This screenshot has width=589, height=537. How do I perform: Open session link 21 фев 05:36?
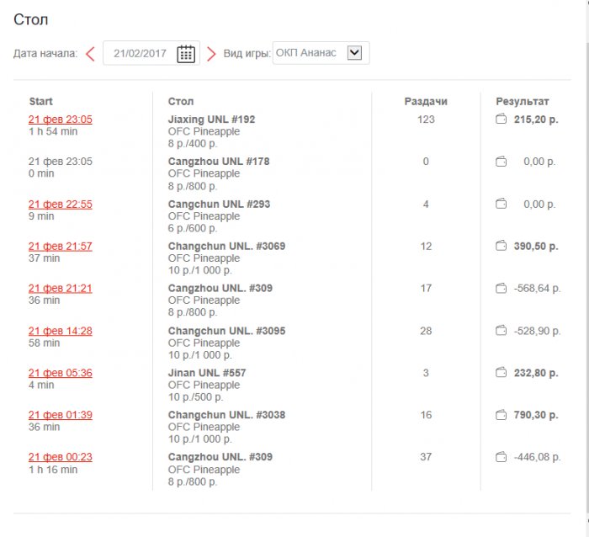[x=60, y=372]
